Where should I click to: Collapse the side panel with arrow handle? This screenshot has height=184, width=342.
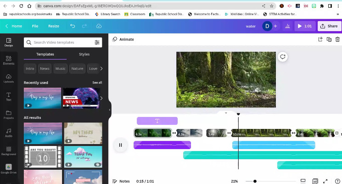click(x=110, y=110)
